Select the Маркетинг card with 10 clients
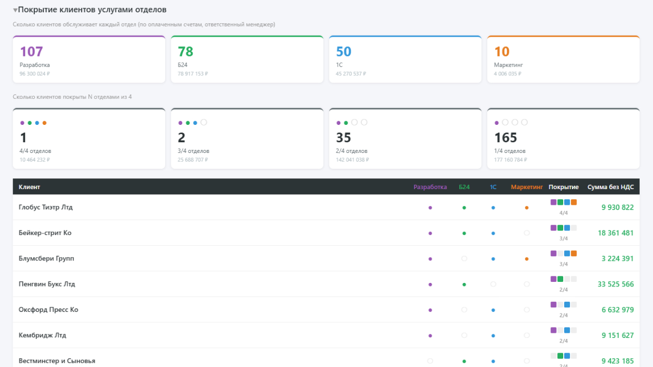 [x=563, y=59]
